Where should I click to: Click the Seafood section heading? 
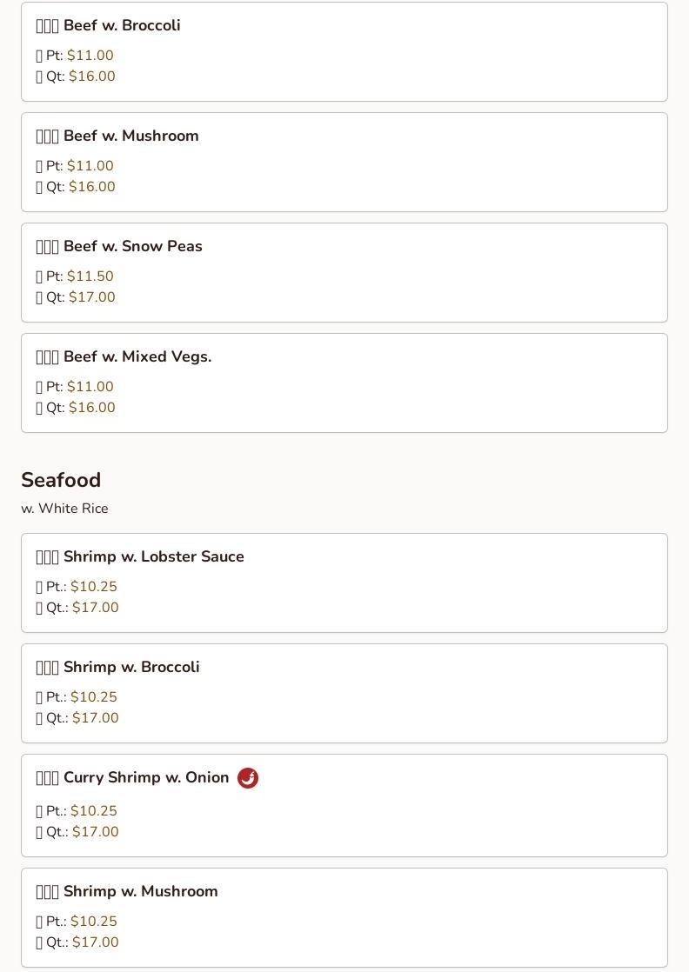[x=61, y=481]
